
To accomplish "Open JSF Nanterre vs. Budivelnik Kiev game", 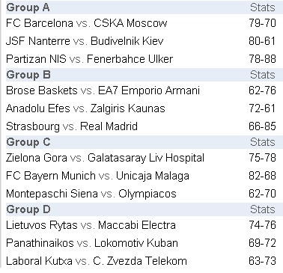I will (x=85, y=41).
